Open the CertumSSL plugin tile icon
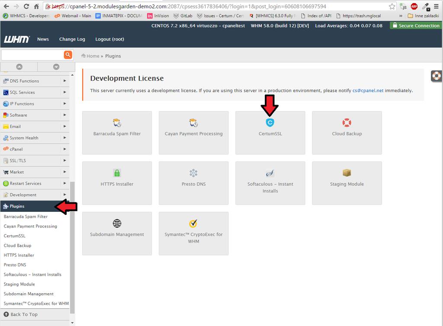Image resolution: width=443 pixels, height=326 pixels. click(270, 122)
